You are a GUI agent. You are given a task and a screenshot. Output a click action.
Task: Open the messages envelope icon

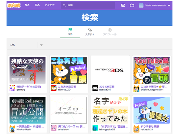(123, 5)
